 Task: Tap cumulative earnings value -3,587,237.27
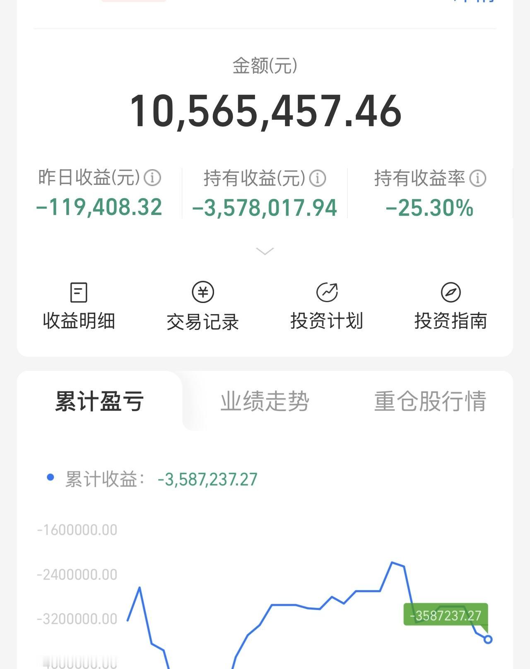(x=207, y=480)
